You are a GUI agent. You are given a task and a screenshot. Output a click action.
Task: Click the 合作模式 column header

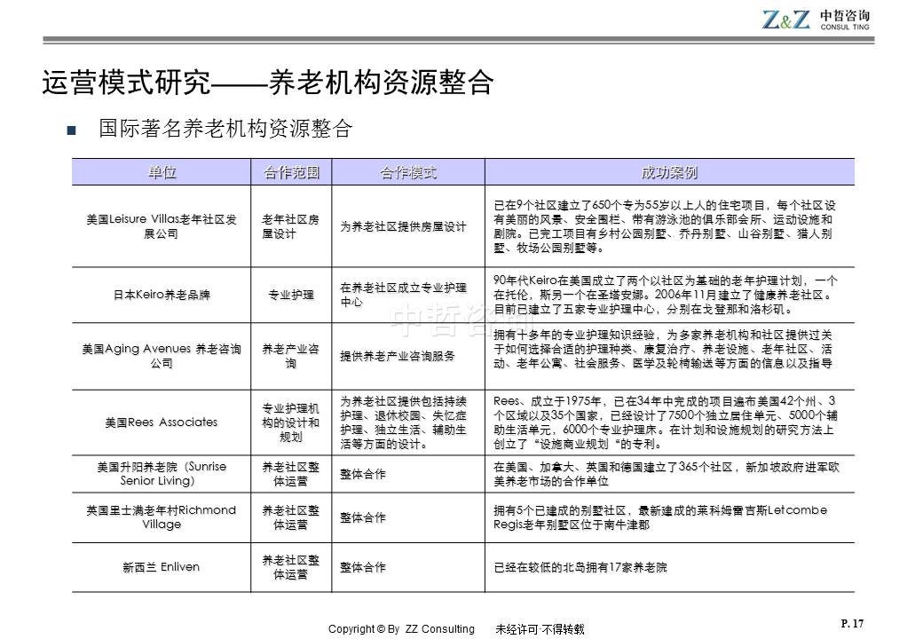[408, 172]
